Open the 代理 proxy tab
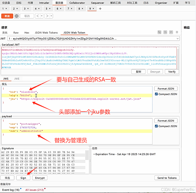The height and width of the screenshot is (193, 196). click(x=30, y=3)
